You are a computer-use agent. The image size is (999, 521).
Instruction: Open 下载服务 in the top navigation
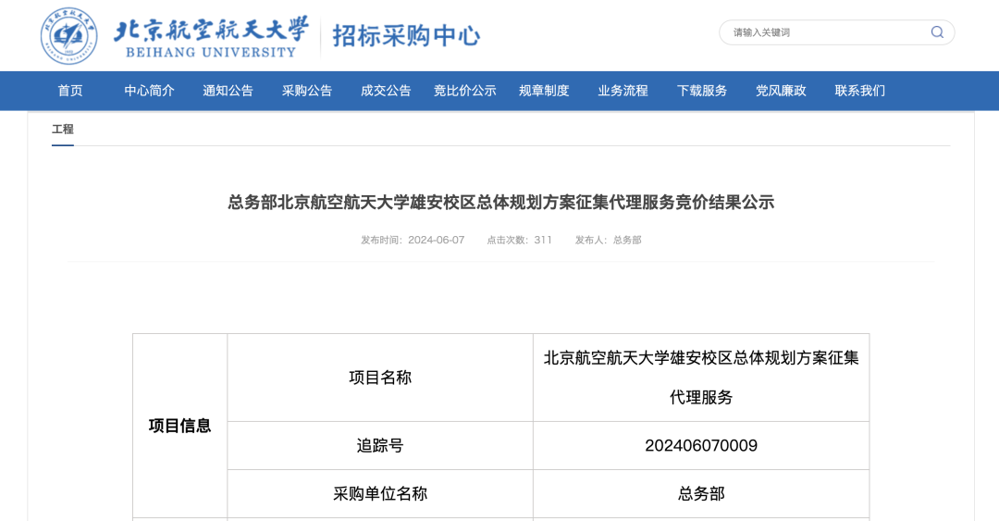click(702, 91)
